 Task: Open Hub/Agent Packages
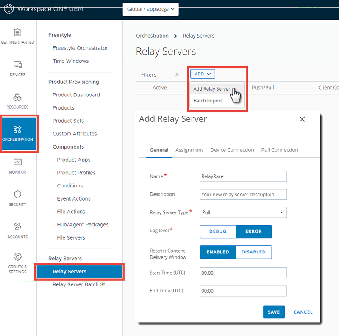pyautogui.click(x=83, y=225)
